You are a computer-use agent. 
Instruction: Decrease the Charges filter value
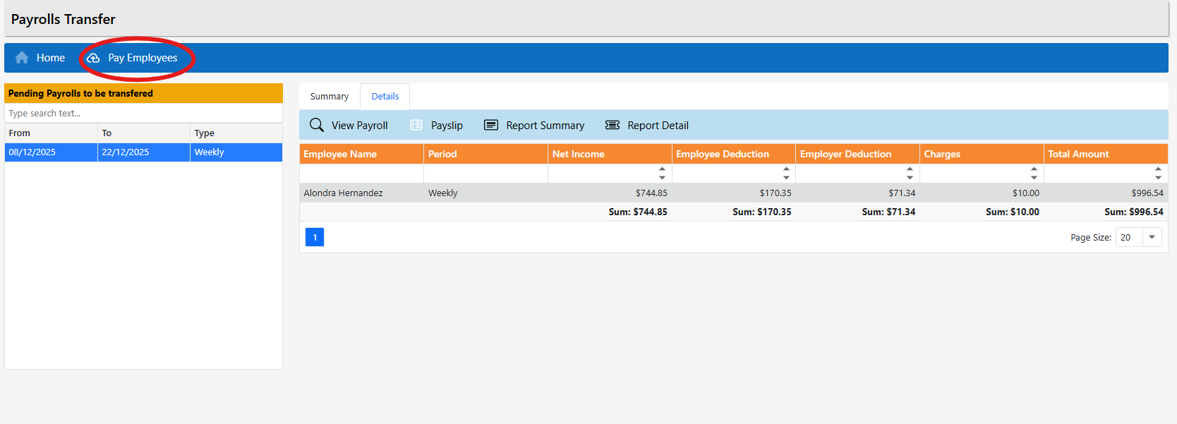pyautogui.click(x=1034, y=178)
